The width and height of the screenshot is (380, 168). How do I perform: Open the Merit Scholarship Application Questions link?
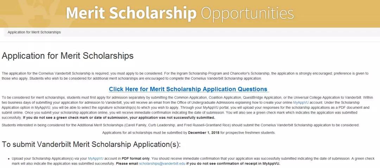coord(188,89)
